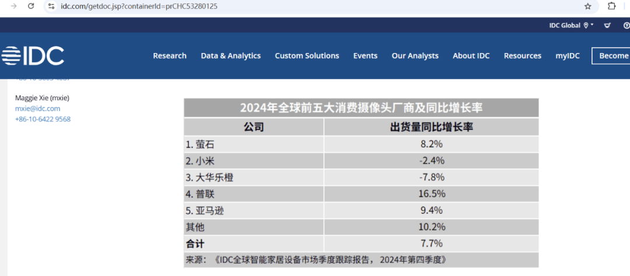Open the Research menu

coord(170,56)
